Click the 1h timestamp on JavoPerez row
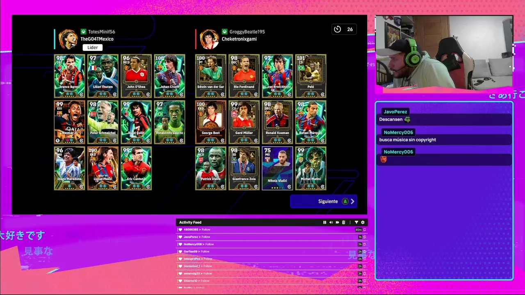 (360, 237)
